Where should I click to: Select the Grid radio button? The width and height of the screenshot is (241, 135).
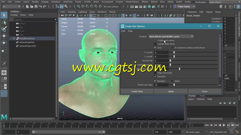155,48
